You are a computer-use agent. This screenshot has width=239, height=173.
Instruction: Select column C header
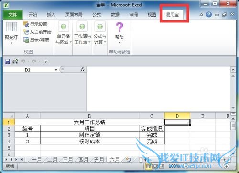[152, 116]
